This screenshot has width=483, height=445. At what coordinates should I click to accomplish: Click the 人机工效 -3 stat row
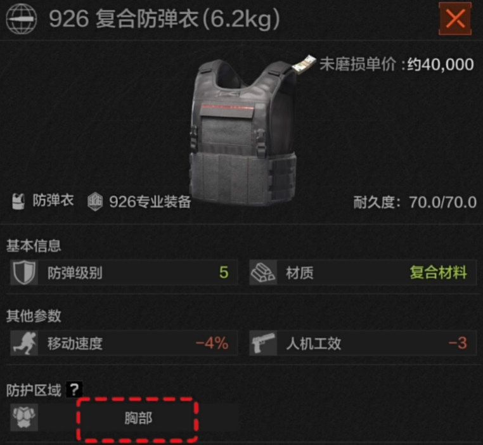pyautogui.click(x=363, y=343)
